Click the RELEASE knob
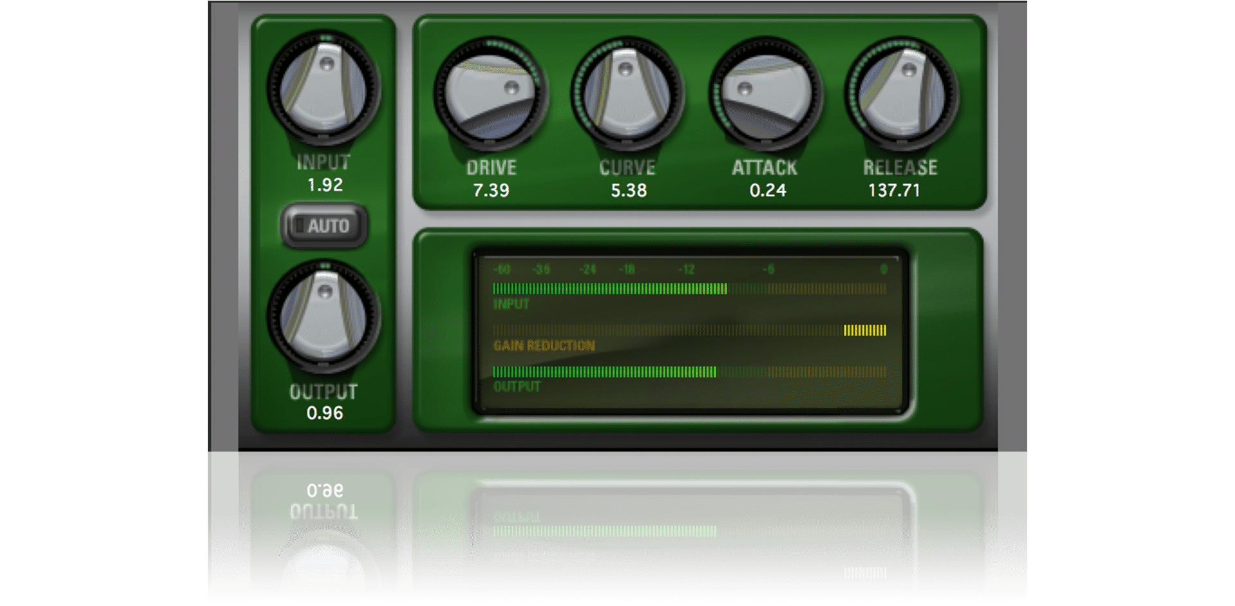 [902, 94]
